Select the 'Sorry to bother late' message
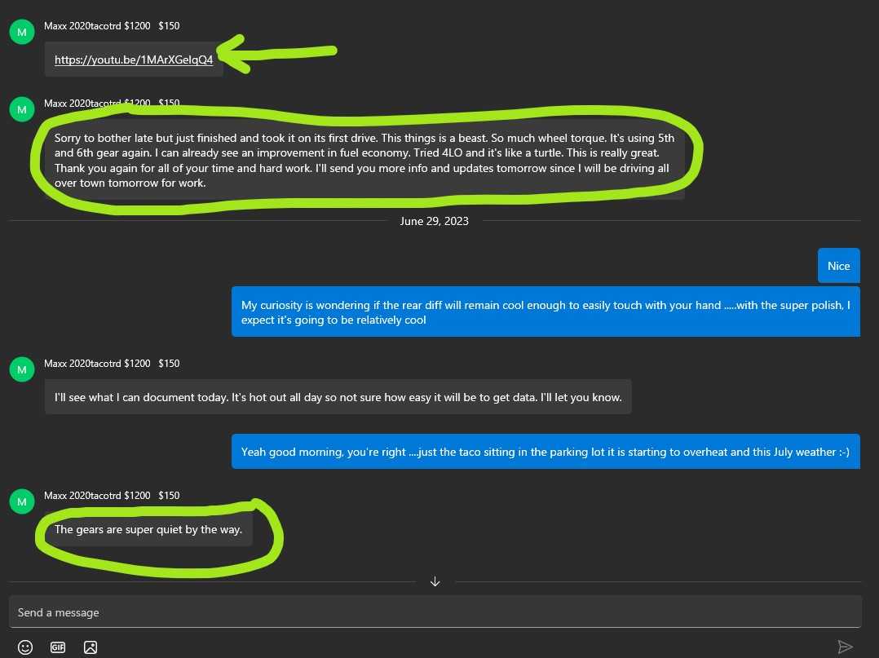Image resolution: width=879 pixels, height=658 pixels. (x=364, y=161)
